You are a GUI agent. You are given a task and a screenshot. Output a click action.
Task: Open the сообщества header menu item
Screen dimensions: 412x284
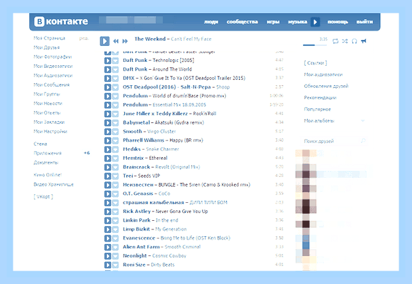coord(243,22)
